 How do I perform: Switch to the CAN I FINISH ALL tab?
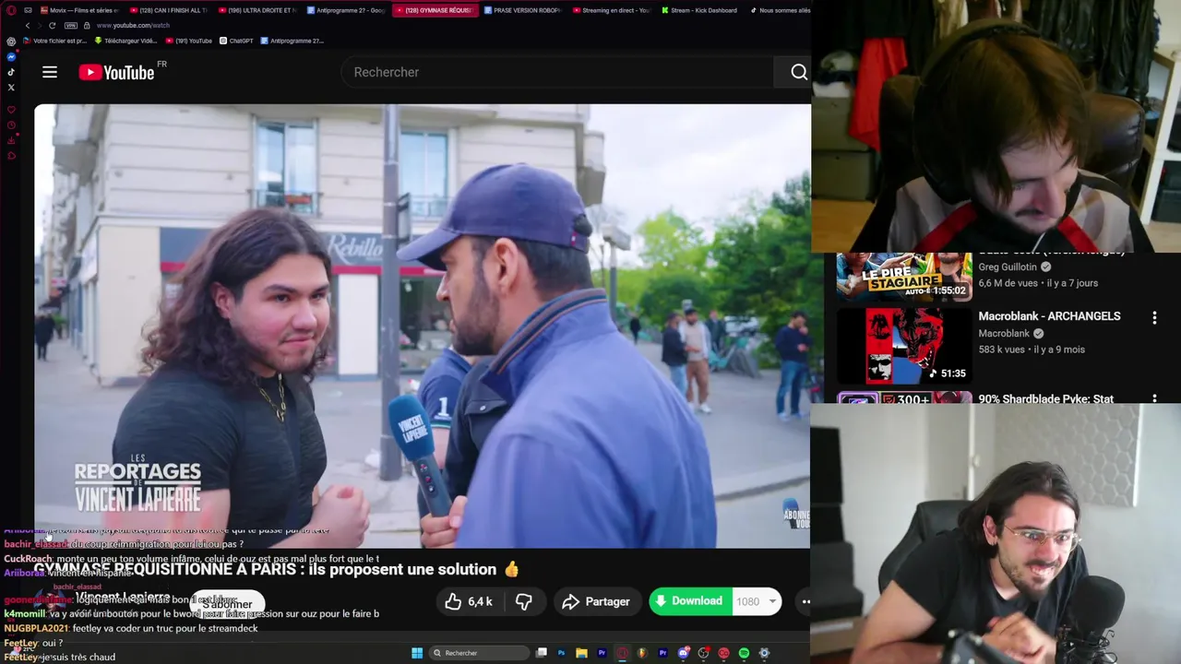click(x=170, y=10)
